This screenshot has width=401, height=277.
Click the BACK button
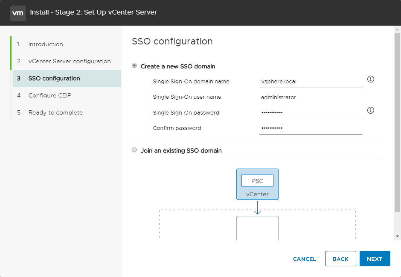click(340, 259)
